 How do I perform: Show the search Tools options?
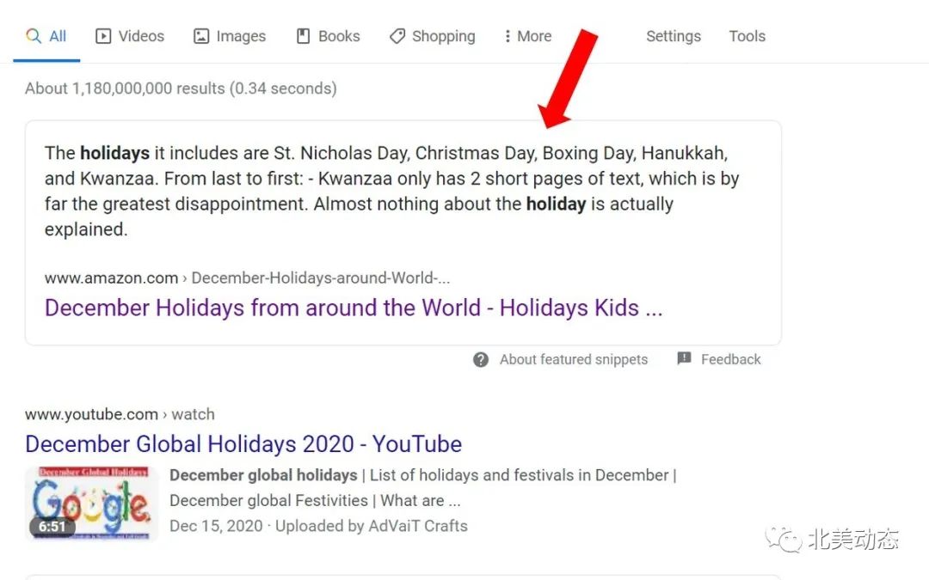point(747,36)
